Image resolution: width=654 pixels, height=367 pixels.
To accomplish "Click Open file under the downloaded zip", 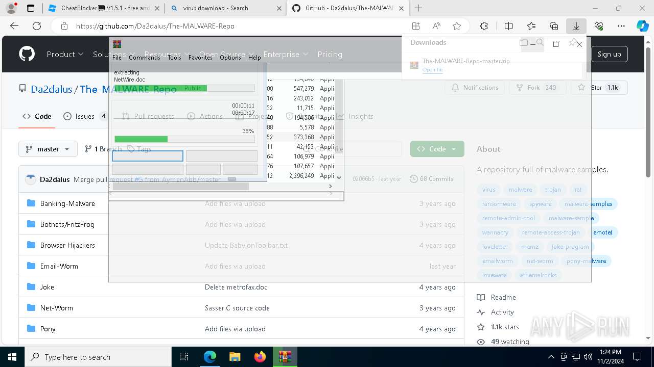I will click(433, 70).
